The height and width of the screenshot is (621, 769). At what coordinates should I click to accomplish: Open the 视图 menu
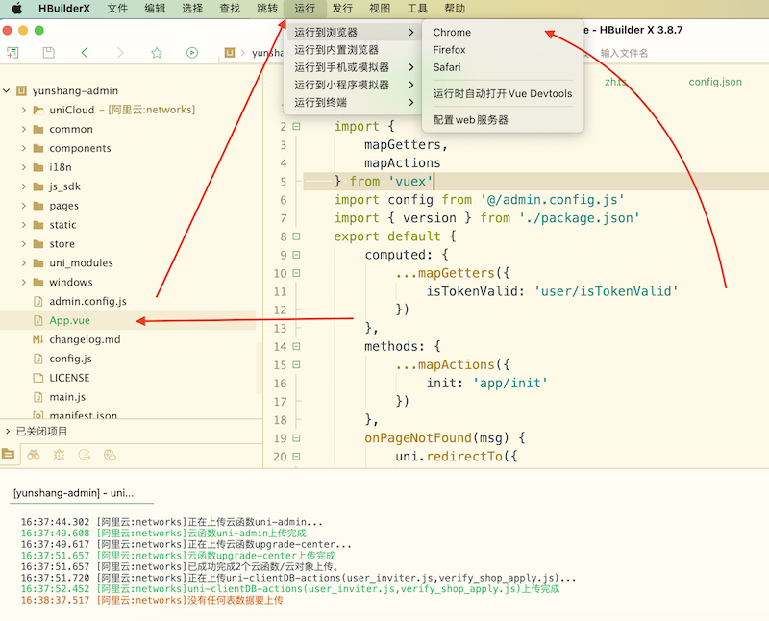[380, 9]
